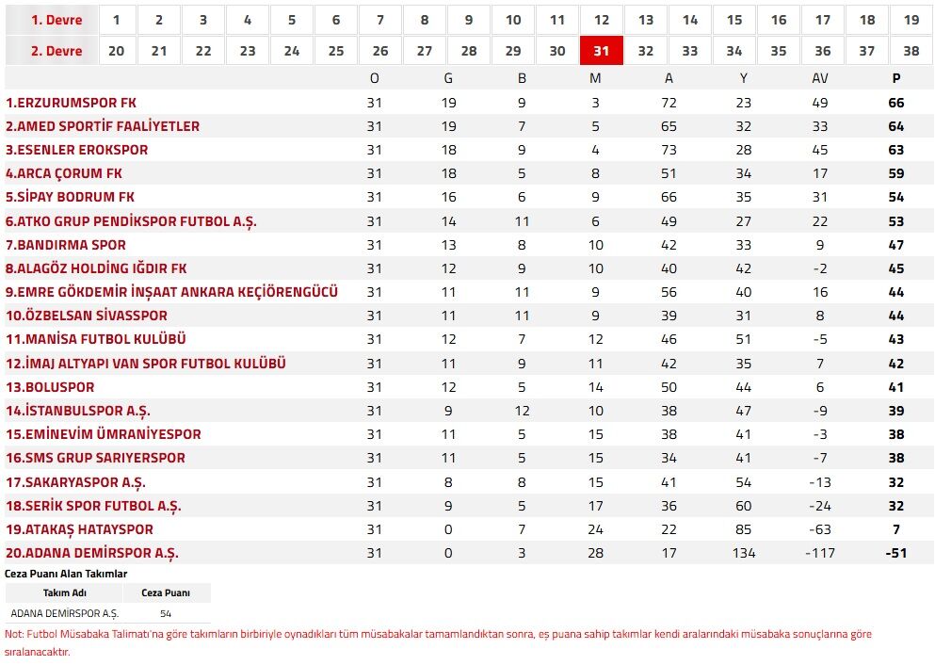Click the 1. Devre label
Viewport: 935px width, 665px height.
pos(56,20)
